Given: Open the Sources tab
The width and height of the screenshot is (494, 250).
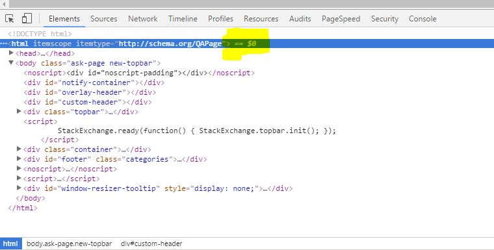Looking at the screenshot, I should pyautogui.click(x=103, y=19).
